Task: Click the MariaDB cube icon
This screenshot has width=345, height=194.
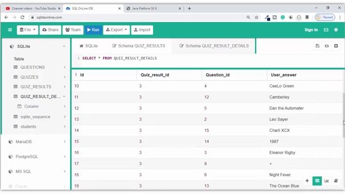Action: [10, 142]
